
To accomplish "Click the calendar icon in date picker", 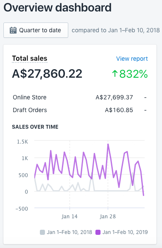I will coord(13,30).
